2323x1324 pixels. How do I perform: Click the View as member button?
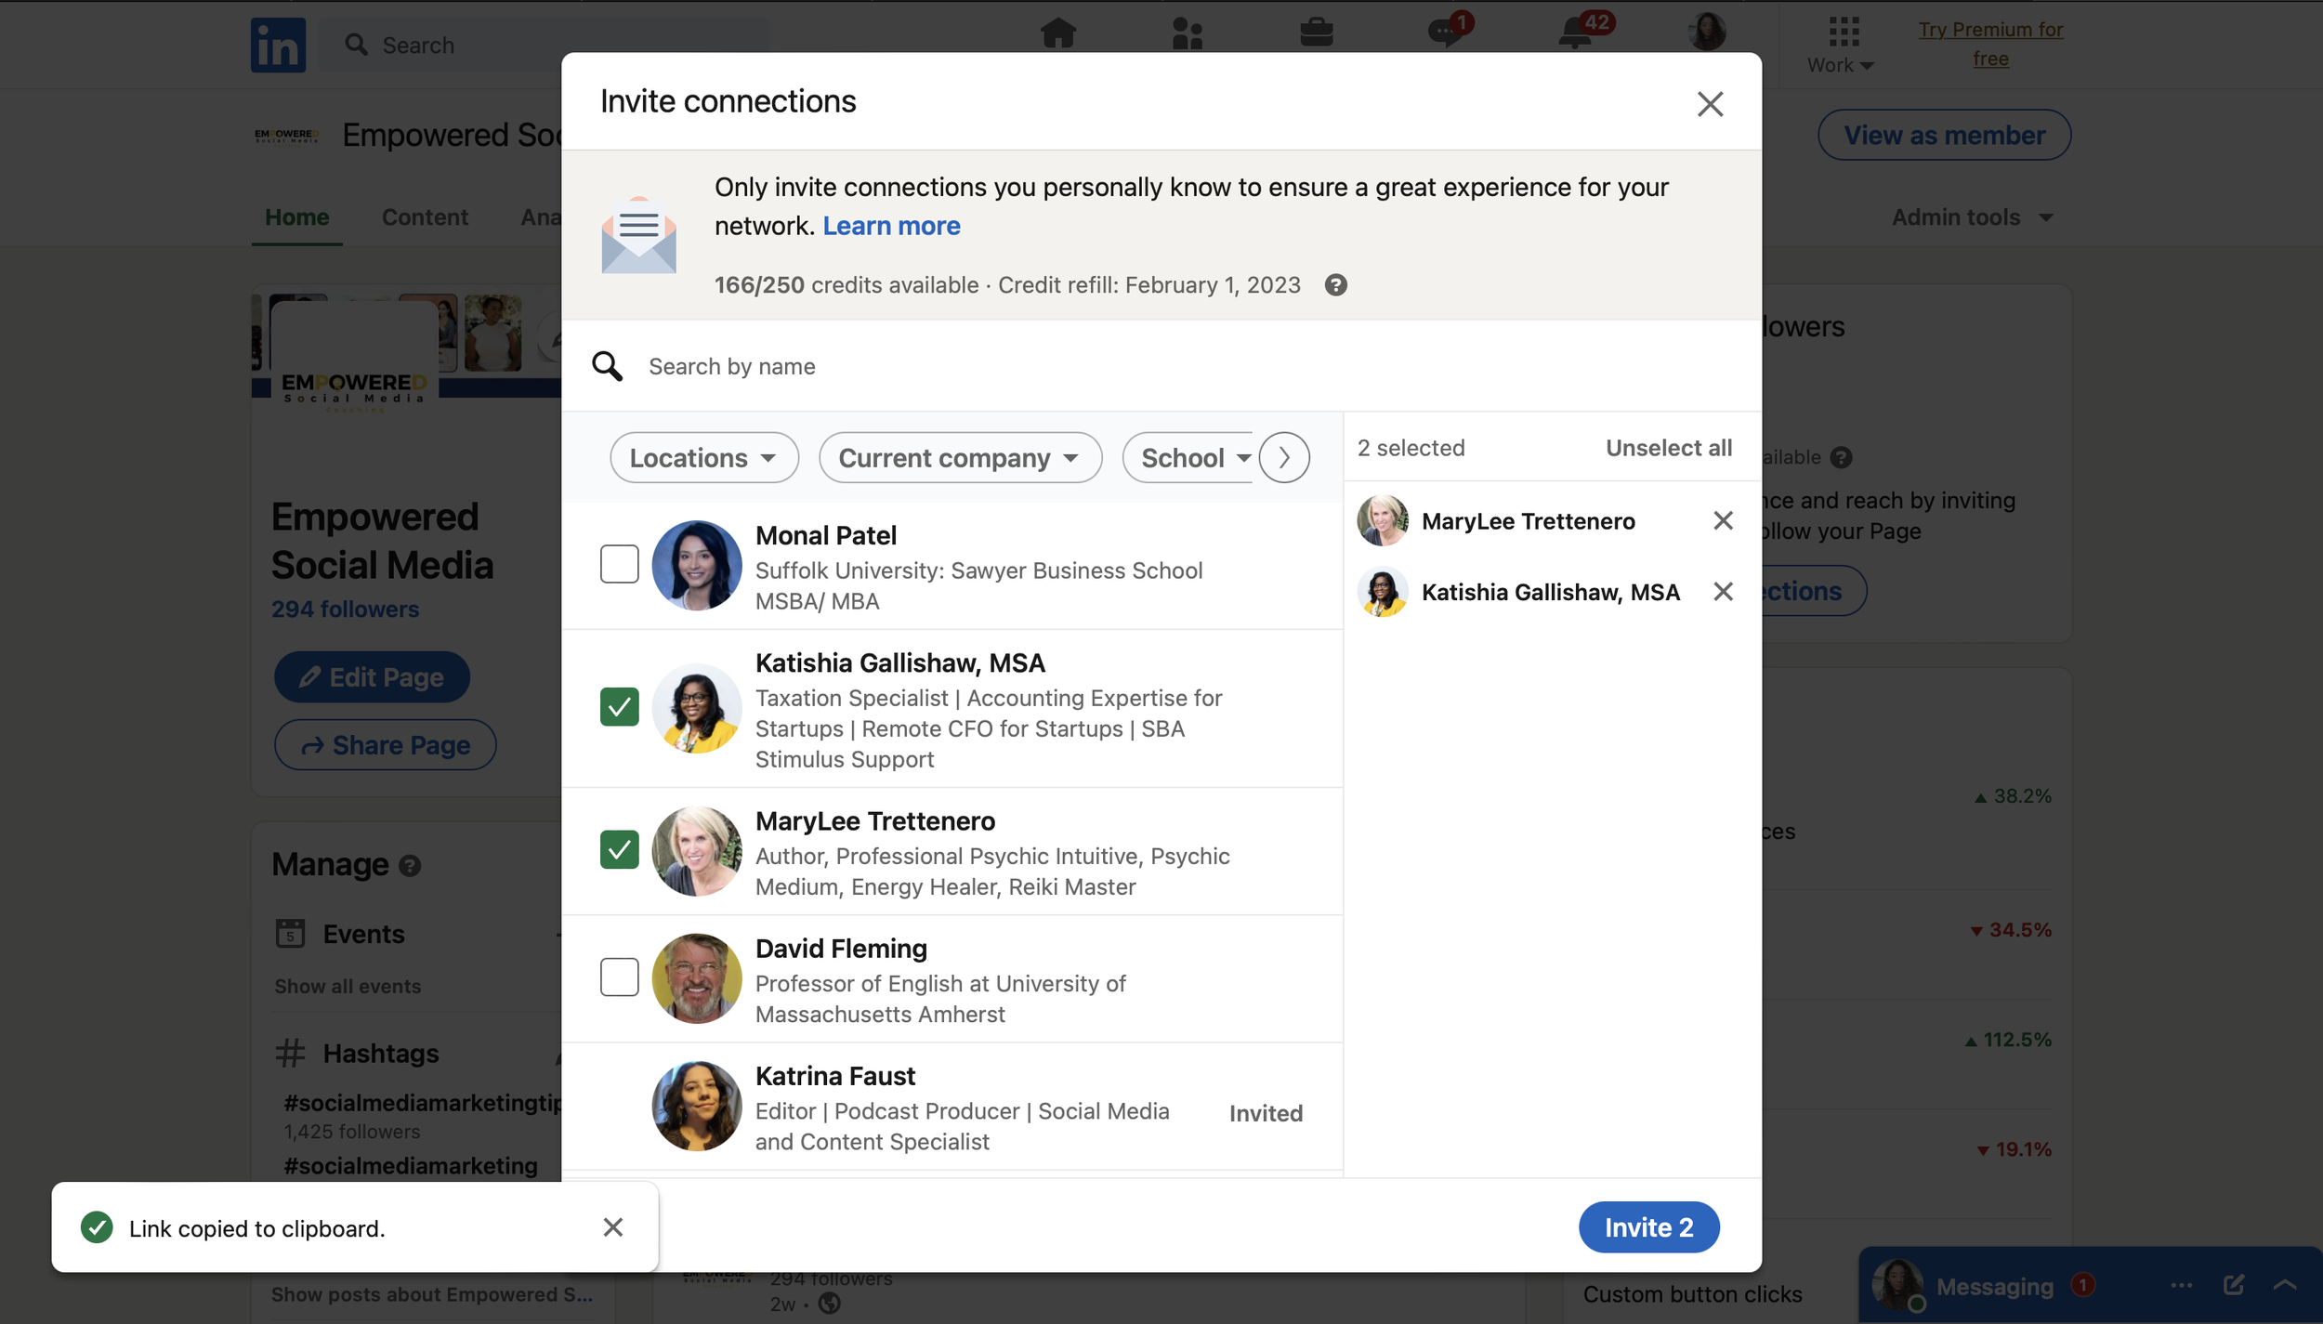tap(1944, 135)
